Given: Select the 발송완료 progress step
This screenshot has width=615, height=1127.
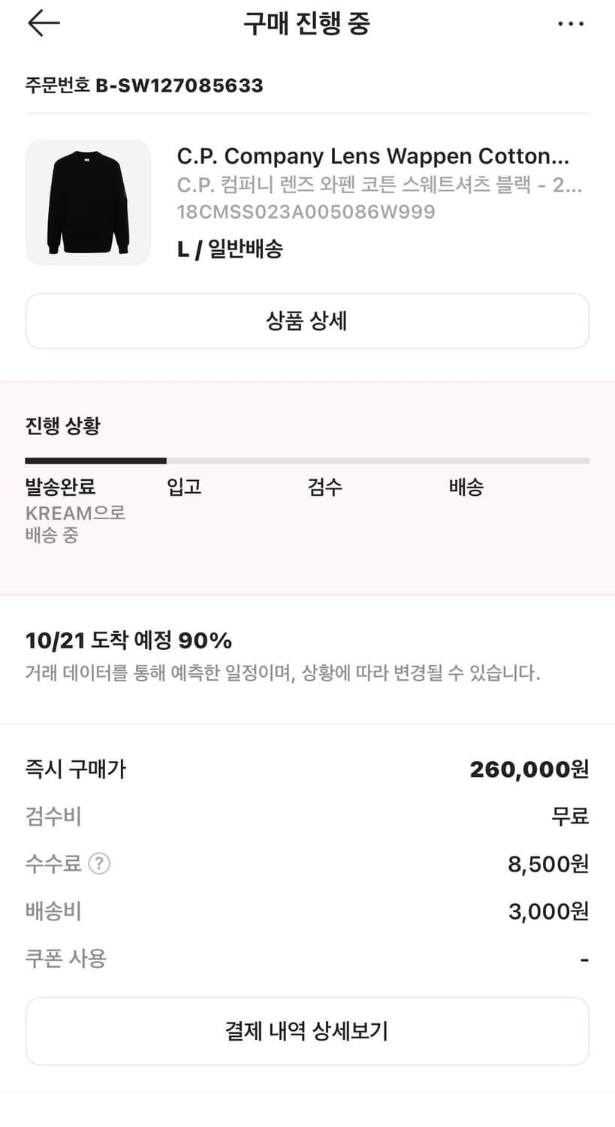Looking at the screenshot, I should [61, 487].
